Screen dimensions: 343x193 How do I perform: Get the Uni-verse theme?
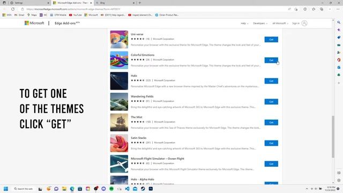point(271,39)
